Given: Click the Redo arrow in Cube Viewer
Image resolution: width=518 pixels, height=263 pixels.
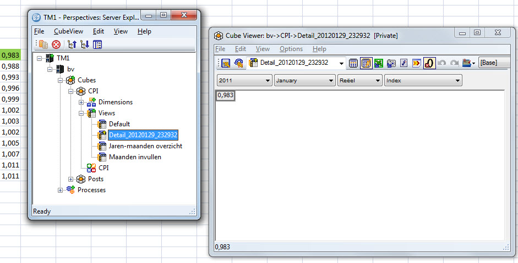Looking at the screenshot, I should (455, 63).
